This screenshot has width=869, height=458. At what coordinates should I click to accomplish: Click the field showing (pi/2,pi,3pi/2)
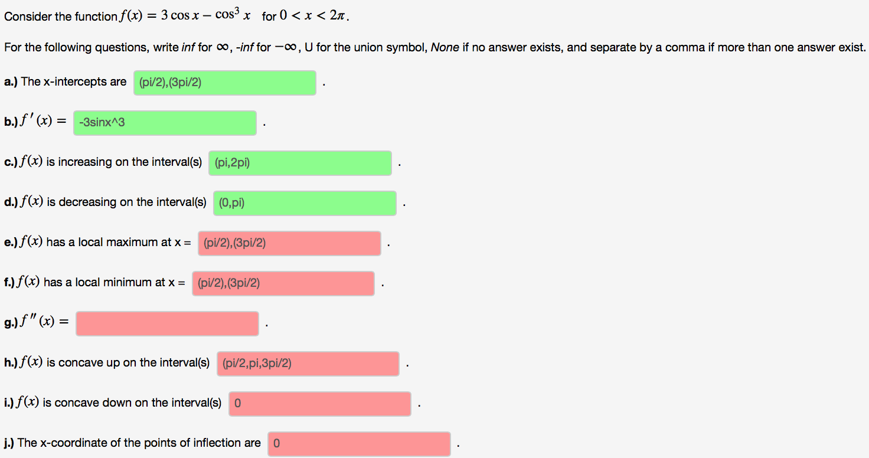(x=308, y=364)
